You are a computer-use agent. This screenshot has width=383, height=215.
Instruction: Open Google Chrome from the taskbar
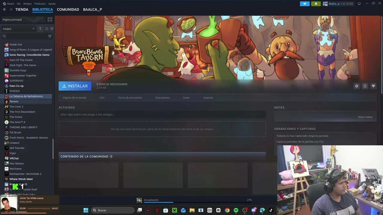(x=227, y=210)
